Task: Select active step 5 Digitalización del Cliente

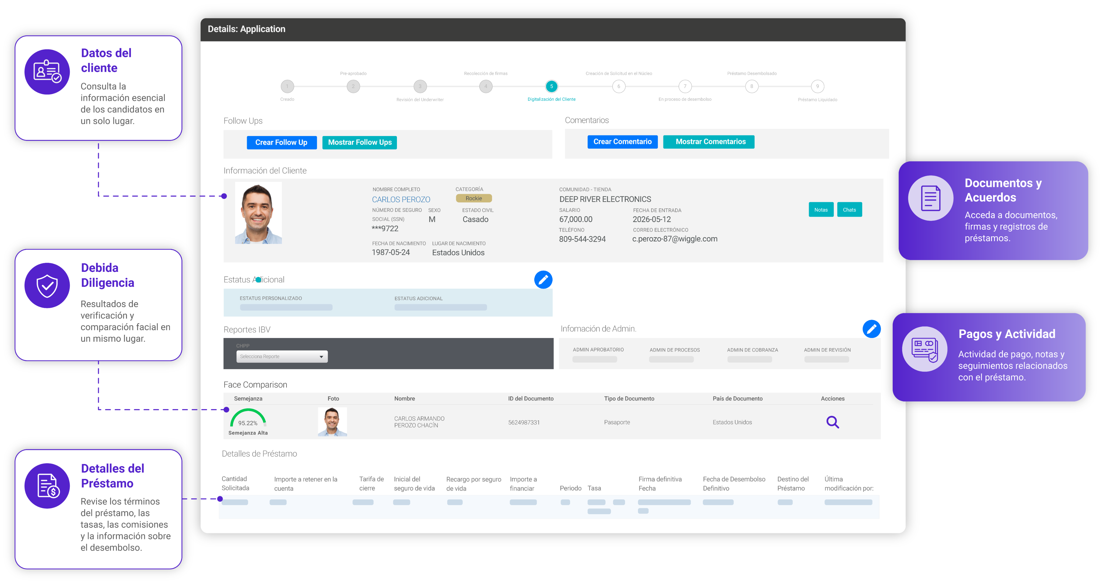Action: point(551,86)
